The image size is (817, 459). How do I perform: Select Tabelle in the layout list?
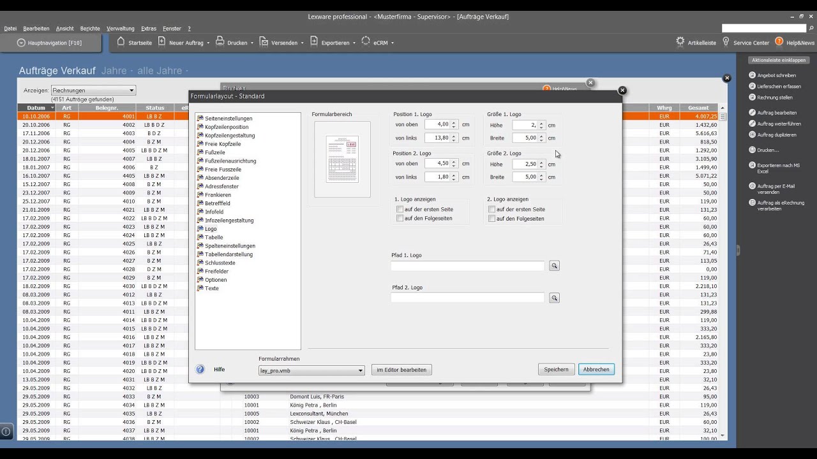coord(214,237)
